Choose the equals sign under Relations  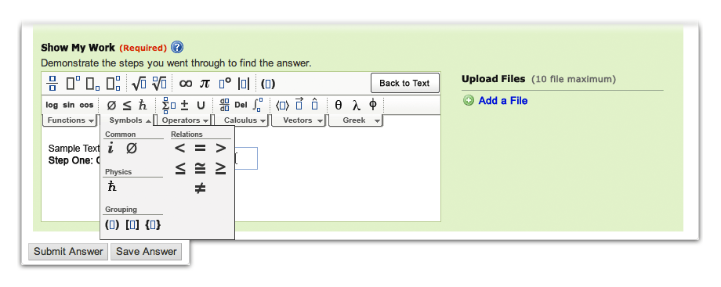pos(200,149)
